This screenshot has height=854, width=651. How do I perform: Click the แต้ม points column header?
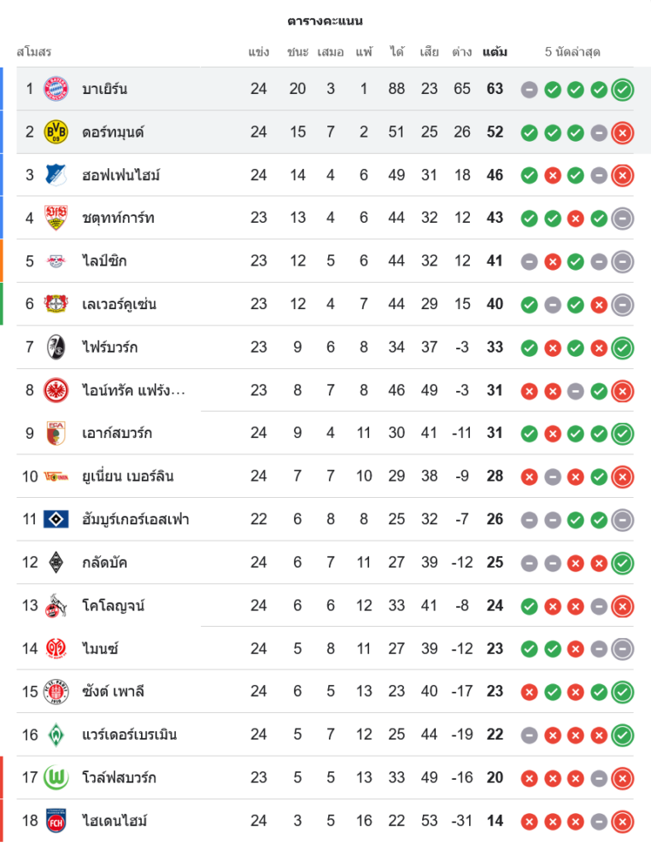[495, 52]
